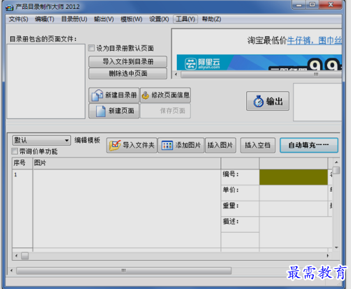Screen dimensions: 351x289
Task: Click the app icon in title bar
Action: (x=9, y=7)
